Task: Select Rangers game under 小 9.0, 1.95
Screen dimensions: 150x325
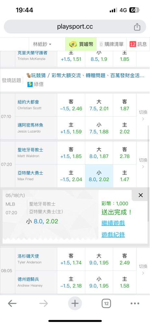Action: [99, 282]
